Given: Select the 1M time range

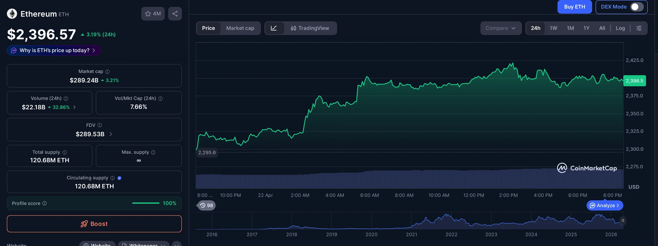Looking at the screenshot, I should [x=570, y=28].
